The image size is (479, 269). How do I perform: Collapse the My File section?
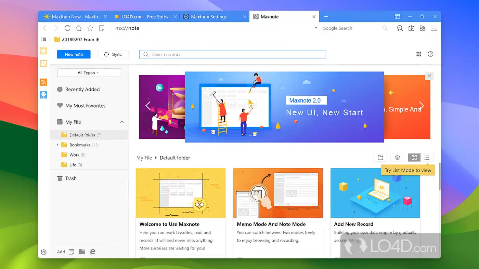[x=122, y=122]
